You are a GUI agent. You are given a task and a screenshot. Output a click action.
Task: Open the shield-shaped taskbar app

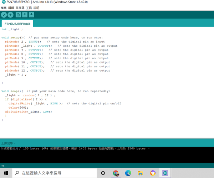(153, 173)
